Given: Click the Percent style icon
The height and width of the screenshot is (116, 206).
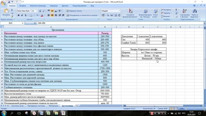Looking at the screenshot, I should [108, 15].
